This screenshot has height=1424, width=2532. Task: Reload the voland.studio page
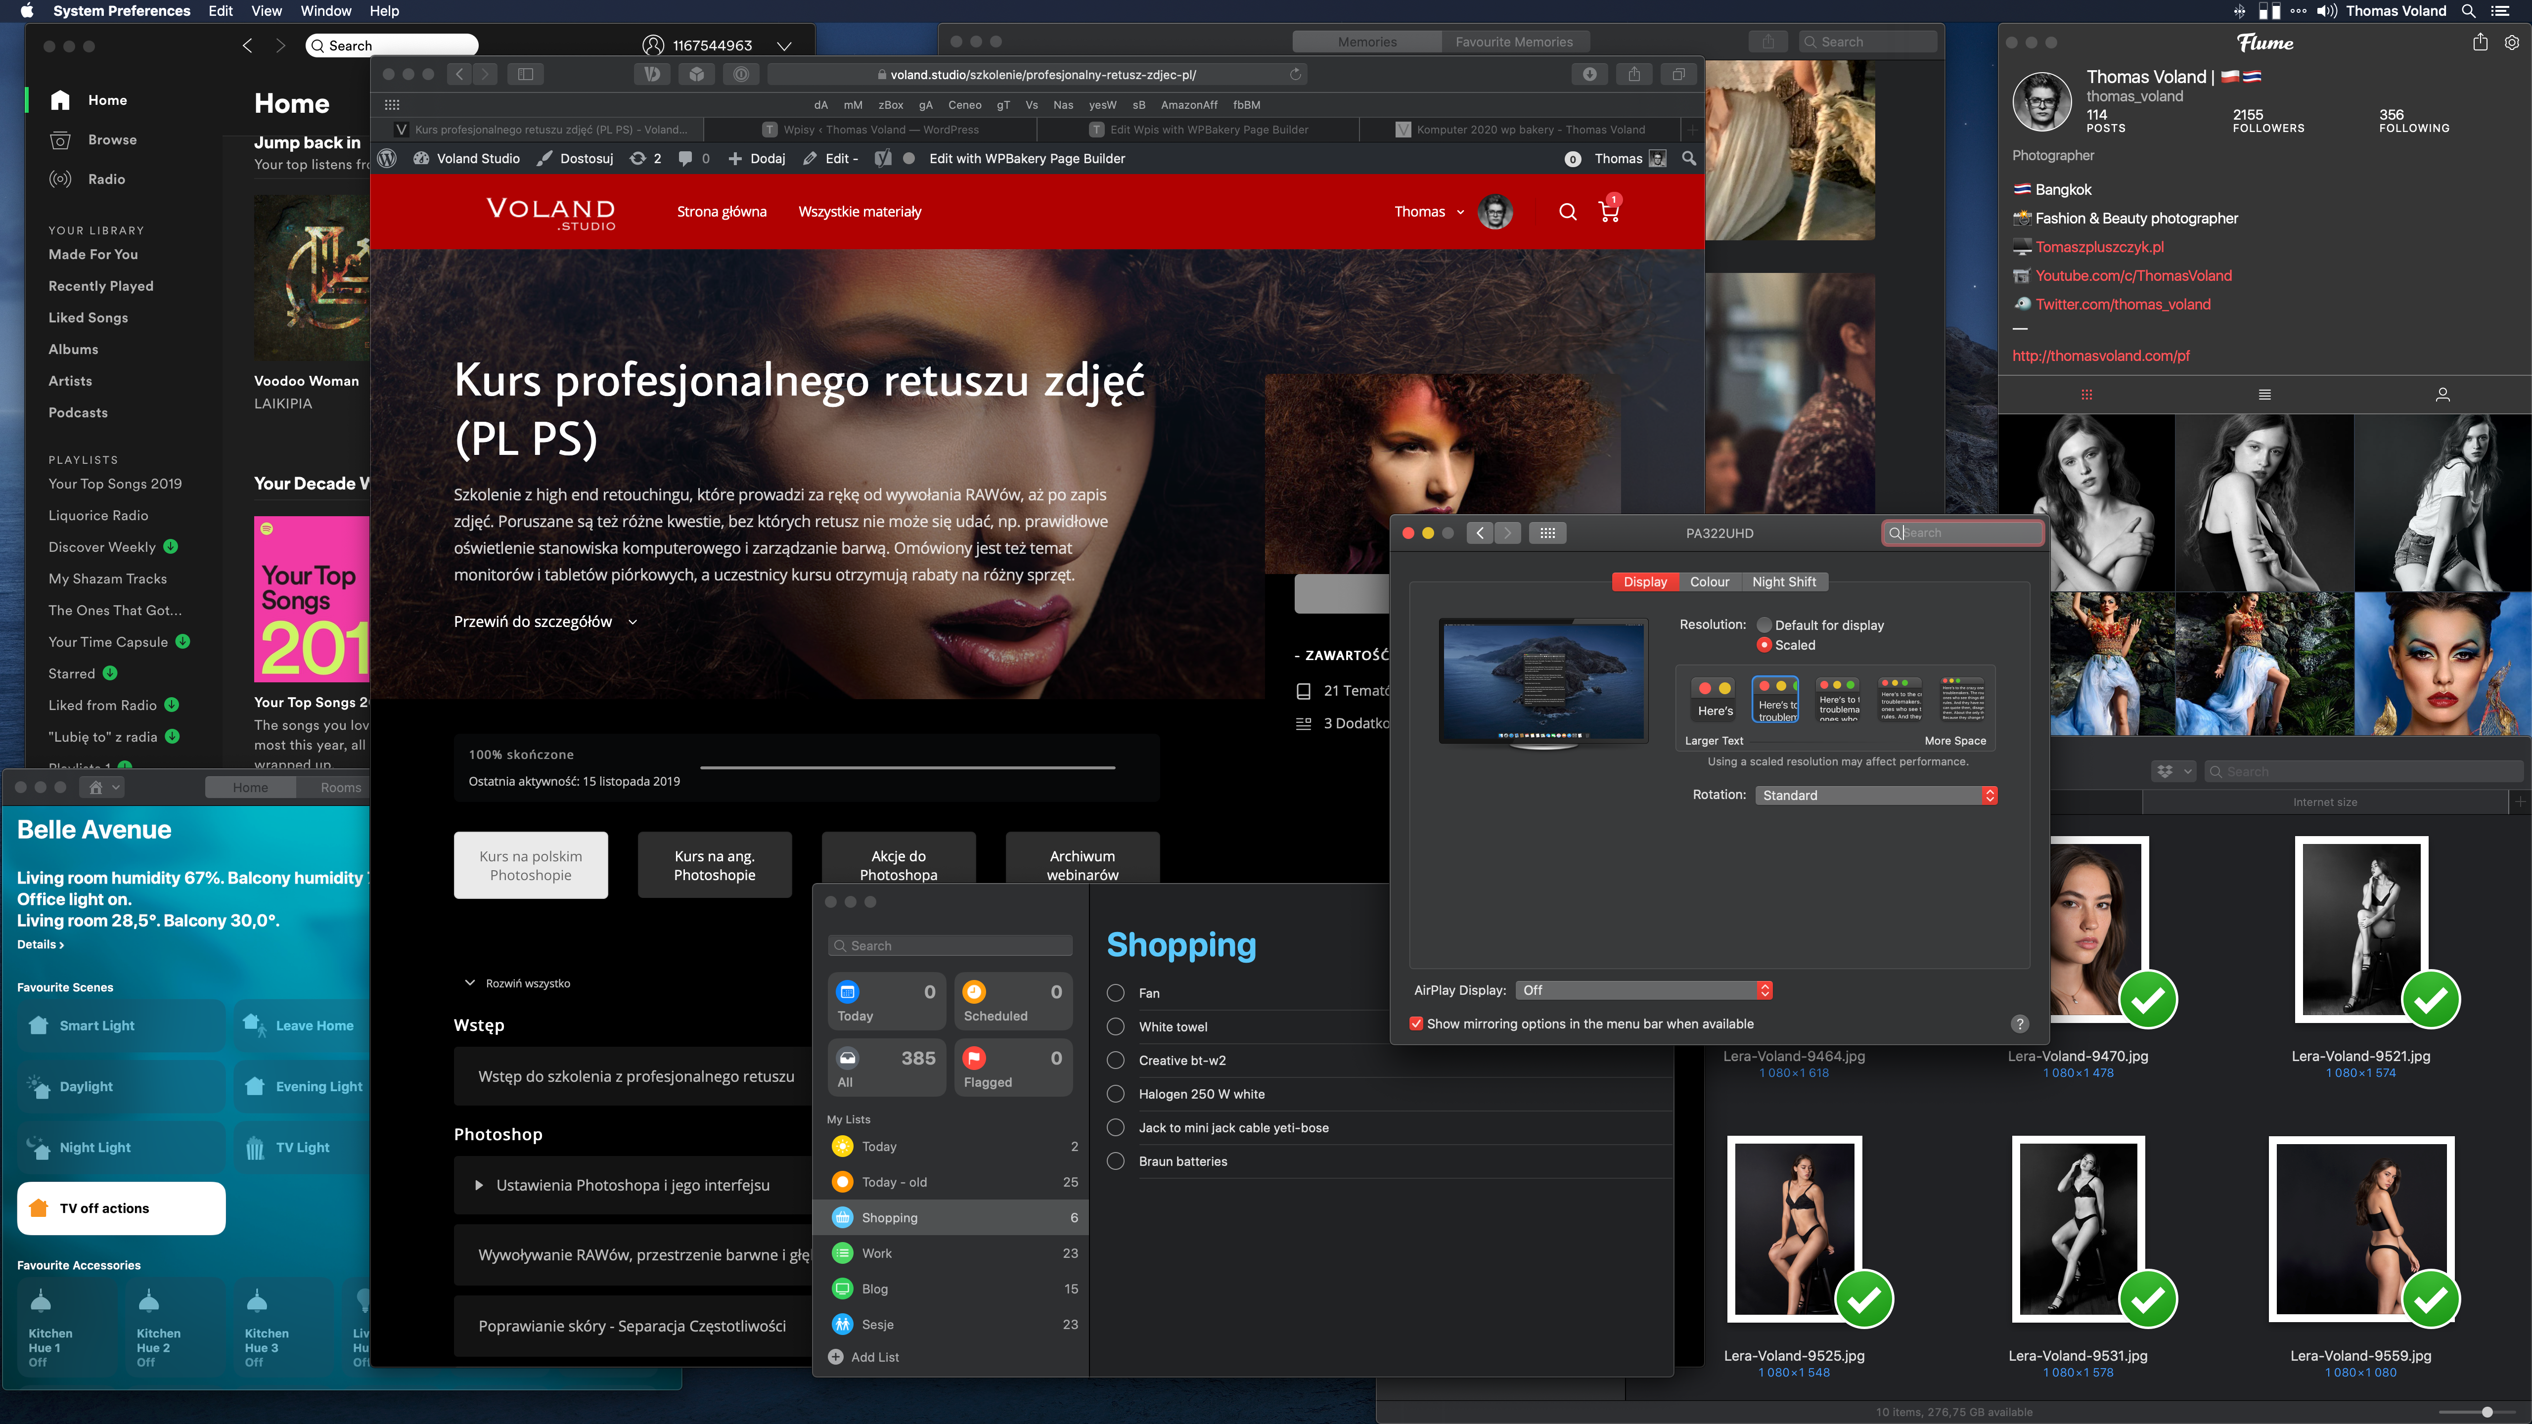[x=1296, y=74]
